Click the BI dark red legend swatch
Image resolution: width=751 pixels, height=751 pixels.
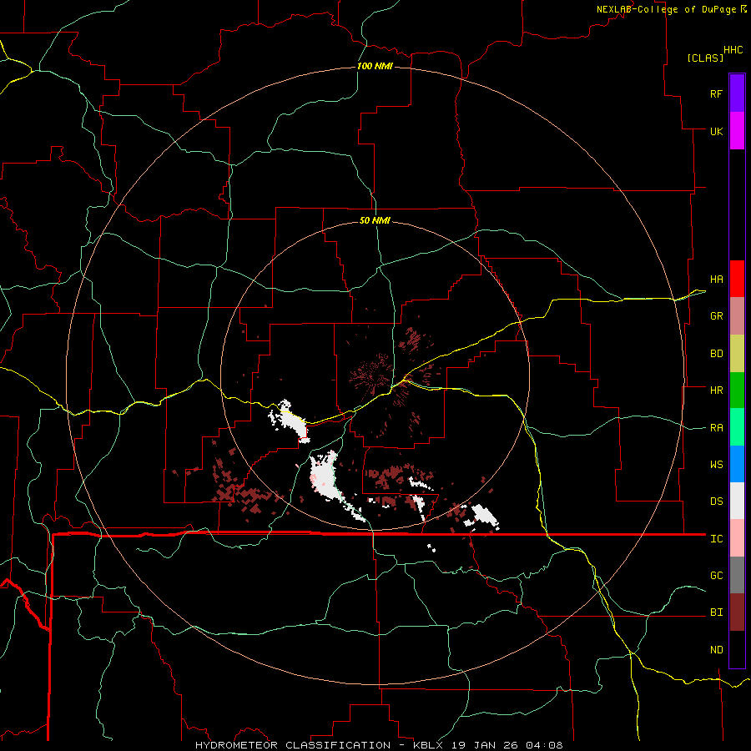coord(737,612)
